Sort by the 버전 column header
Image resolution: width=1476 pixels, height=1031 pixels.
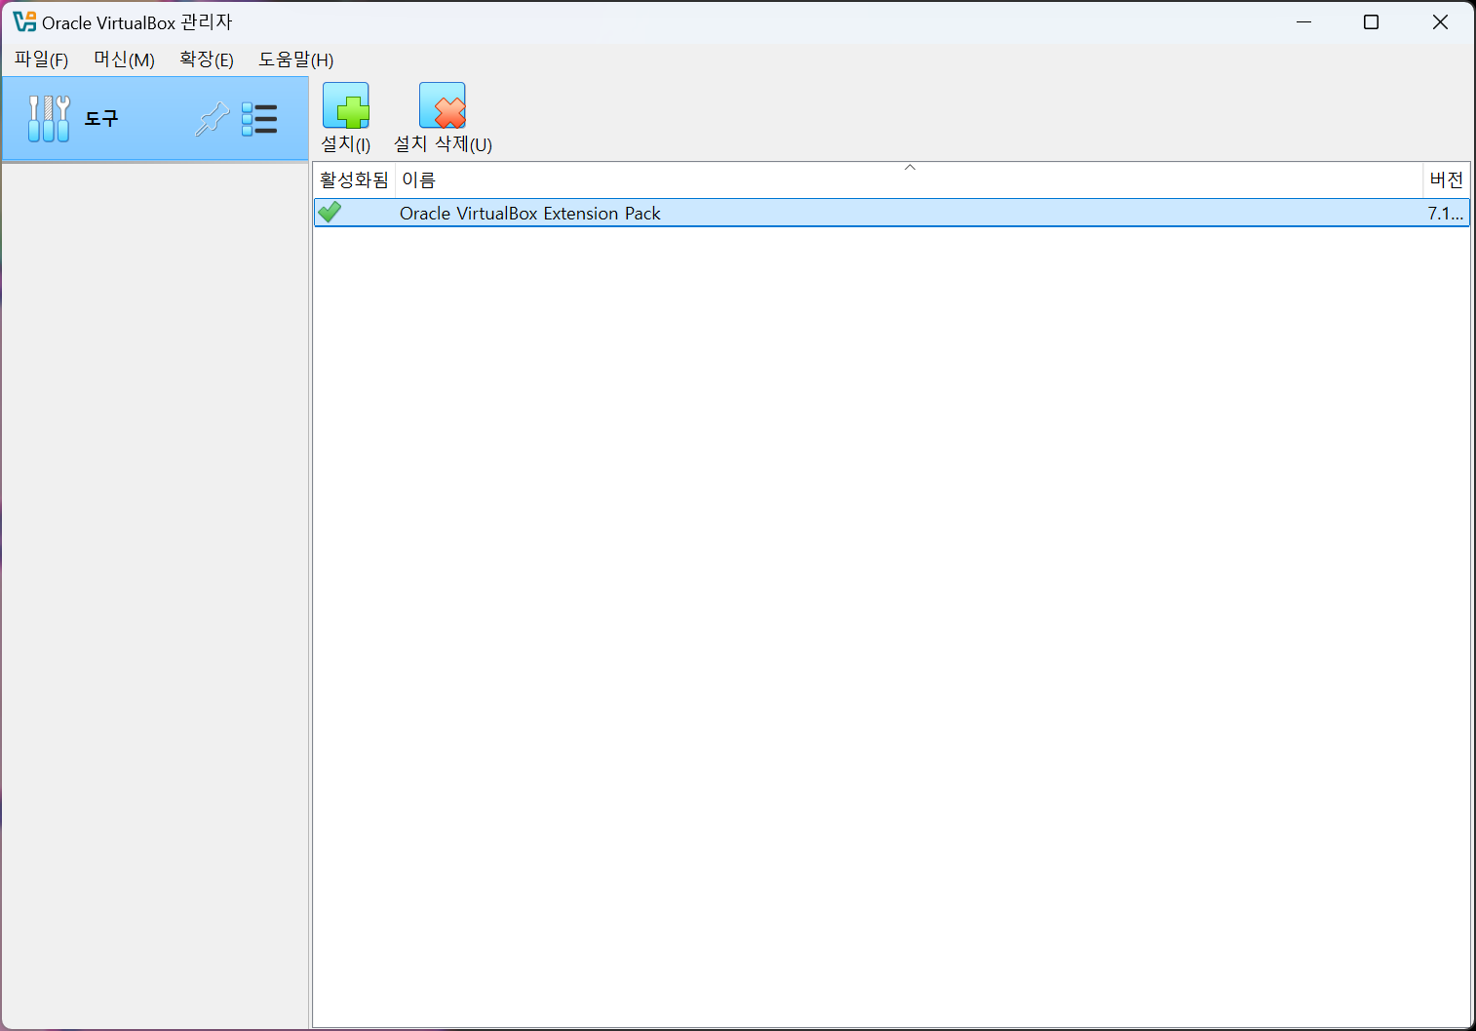[x=1446, y=179]
